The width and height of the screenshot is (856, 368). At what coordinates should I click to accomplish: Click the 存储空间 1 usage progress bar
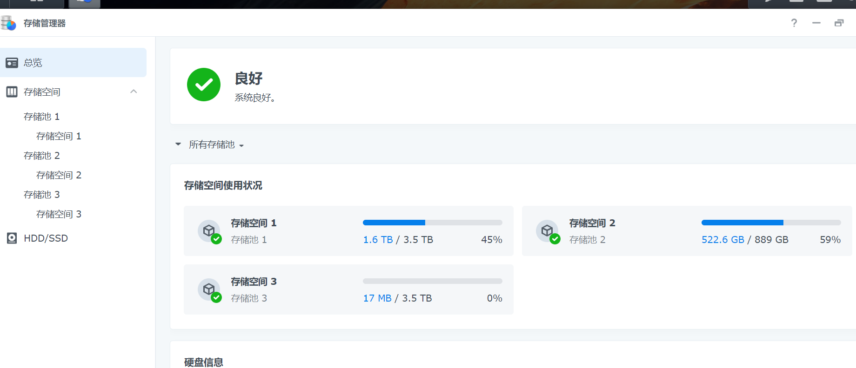pos(432,223)
